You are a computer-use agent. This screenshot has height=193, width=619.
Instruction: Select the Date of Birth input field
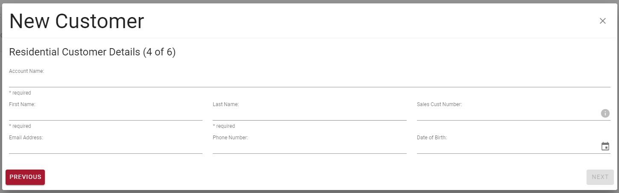click(508, 147)
